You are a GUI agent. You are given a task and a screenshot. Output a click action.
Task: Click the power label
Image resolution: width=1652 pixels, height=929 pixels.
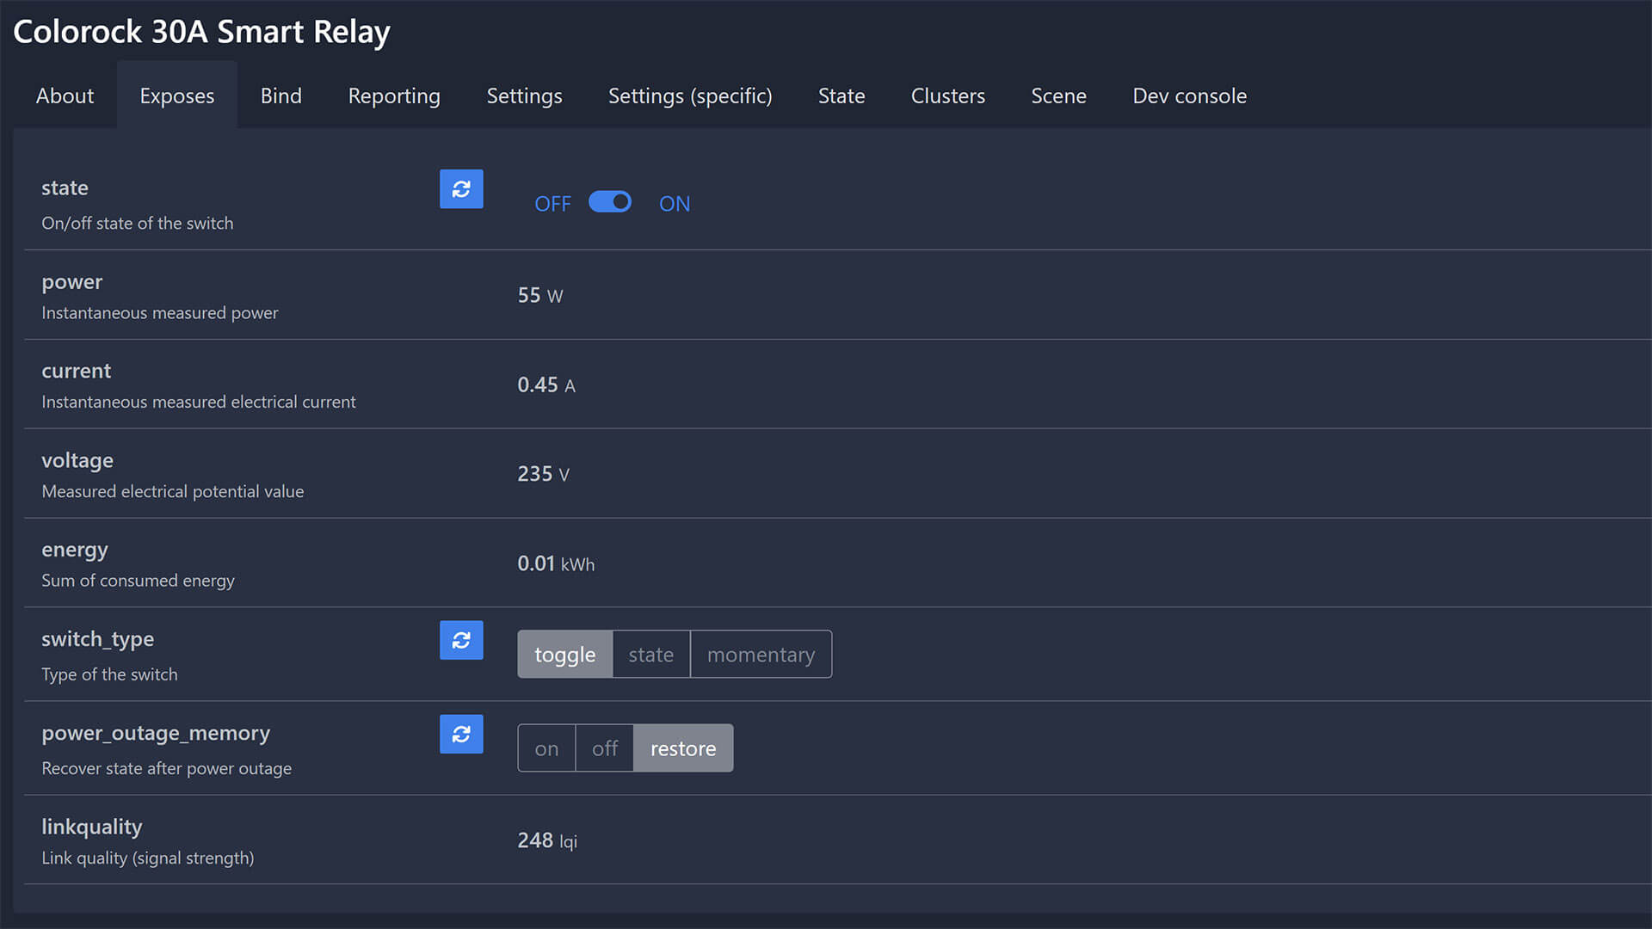coord(72,282)
